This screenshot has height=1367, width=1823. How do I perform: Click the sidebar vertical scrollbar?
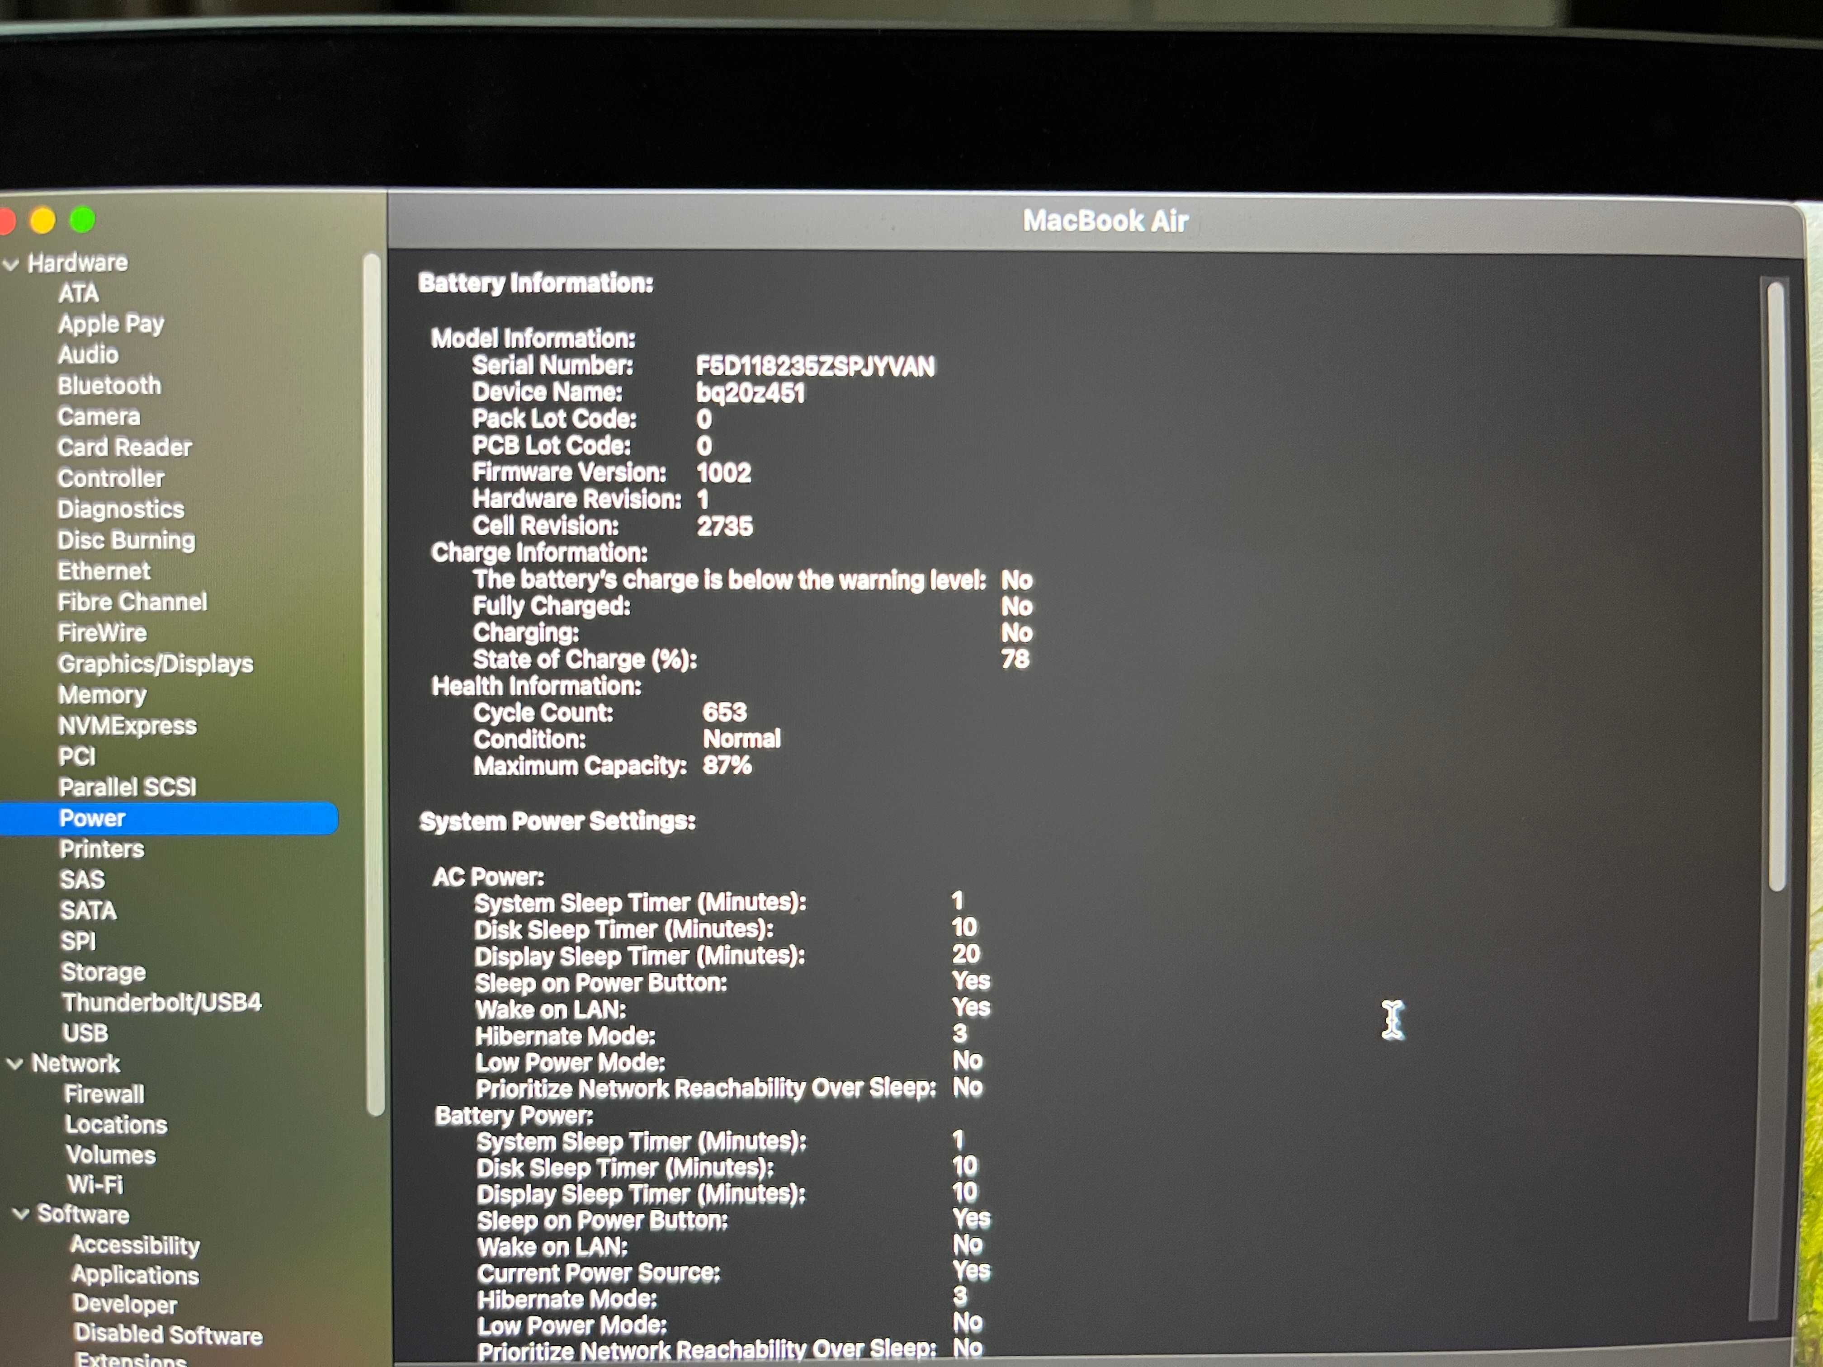[x=373, y=684]
